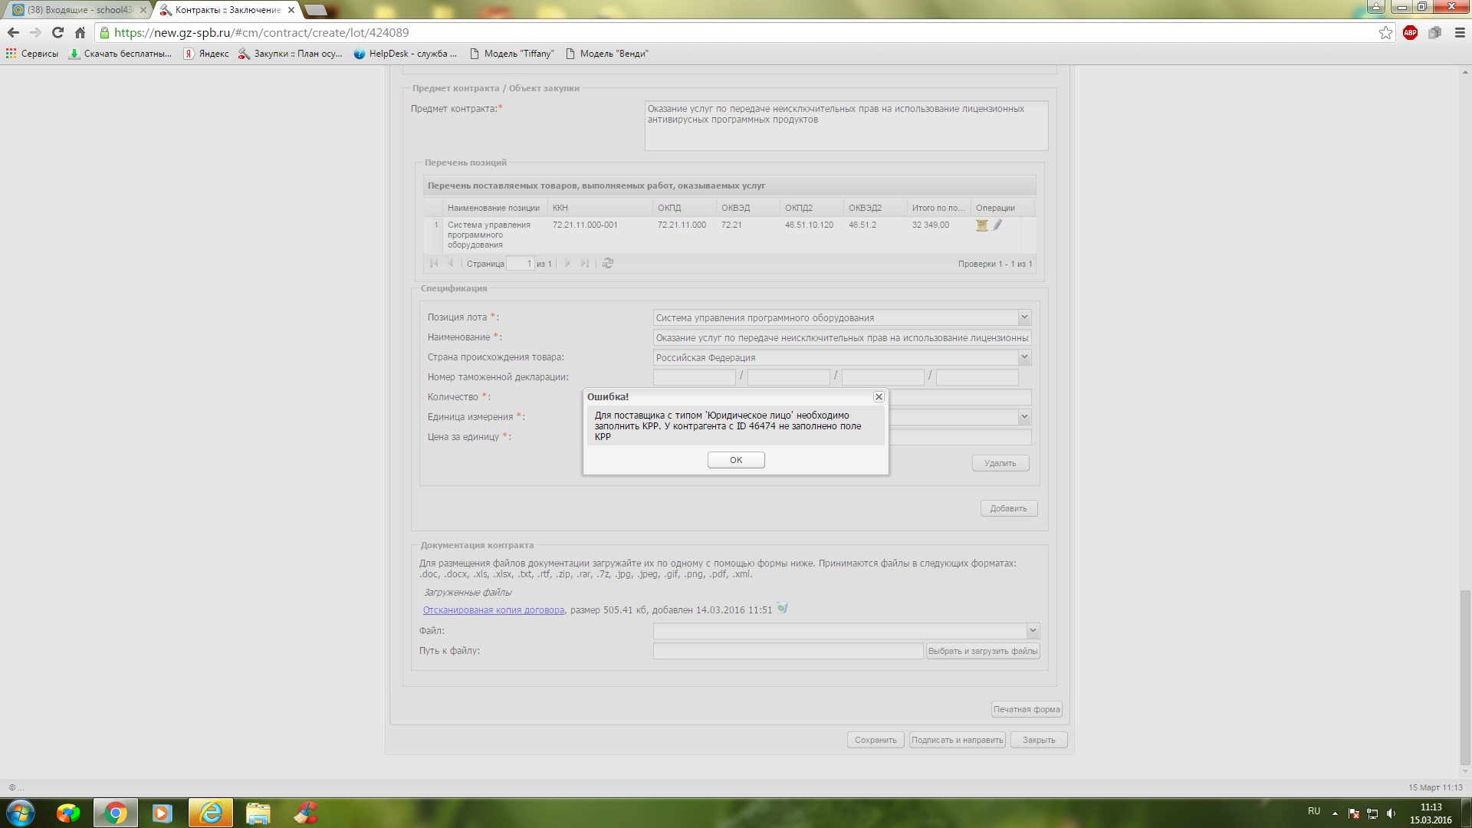Open a new browser tab
Viewport: 1472px width, 828px height.
[x=315, y=10]
